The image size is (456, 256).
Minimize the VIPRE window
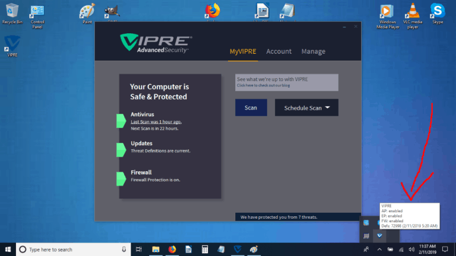click(x=344, y=27)
